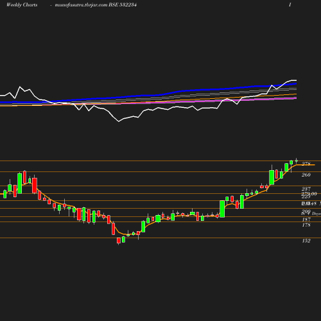Click the 'munafasutra.tbrjar.com BSE 532234' label
Screen dimensions: 321x321
[96, 4]
